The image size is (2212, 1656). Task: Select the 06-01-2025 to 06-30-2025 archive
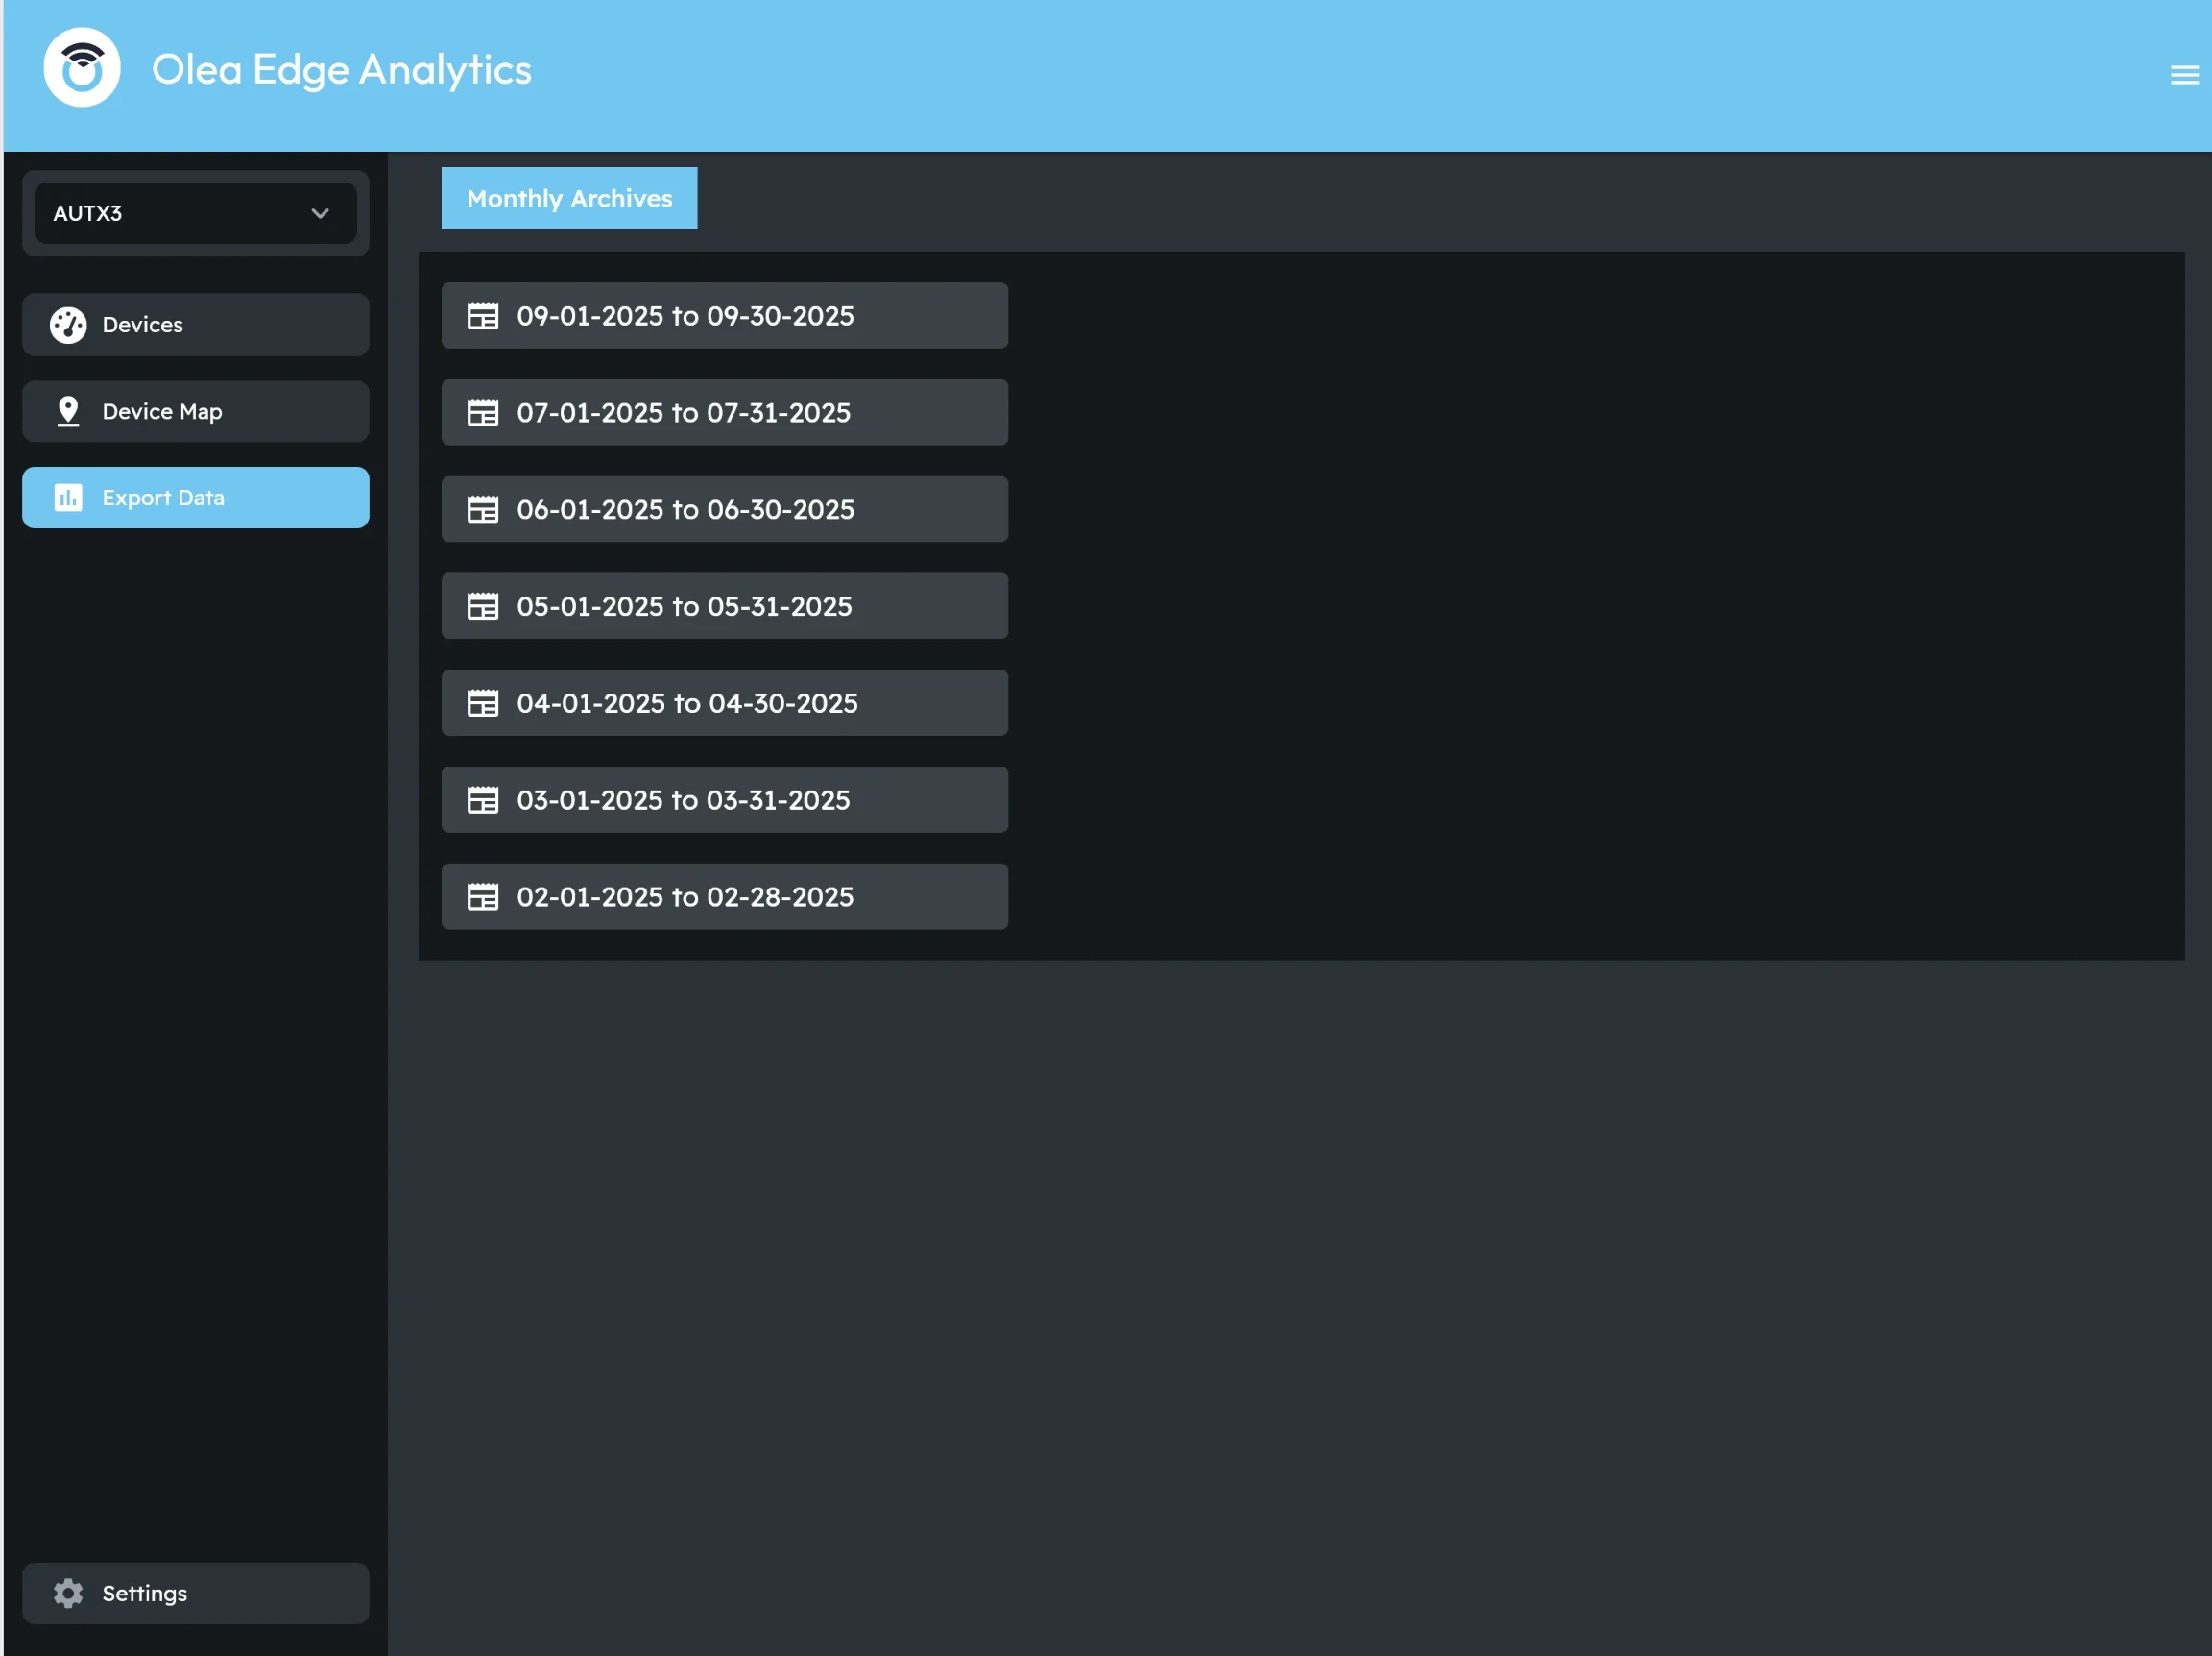click(724, 509)
